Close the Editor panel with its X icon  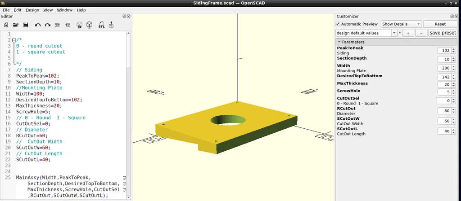128,17
